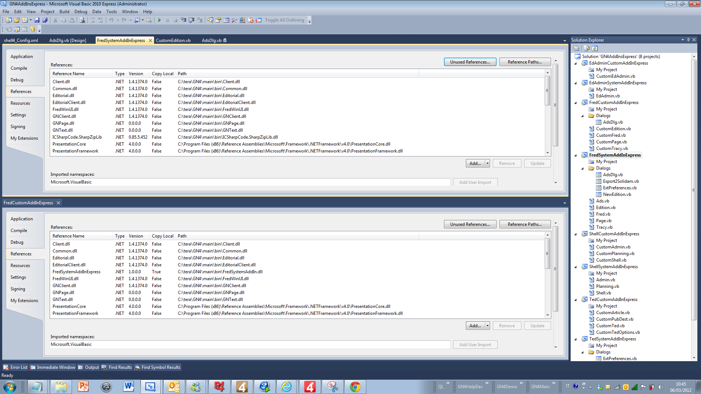Click the Save toolbar icon
The width and height of the screenshot is (701, 394).
tap(37, 20)
